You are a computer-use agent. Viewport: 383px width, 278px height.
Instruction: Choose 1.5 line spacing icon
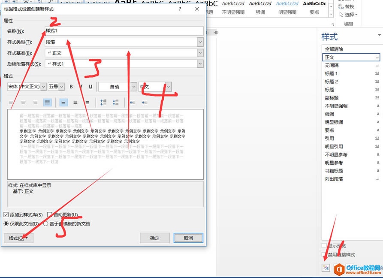point(75,103)
